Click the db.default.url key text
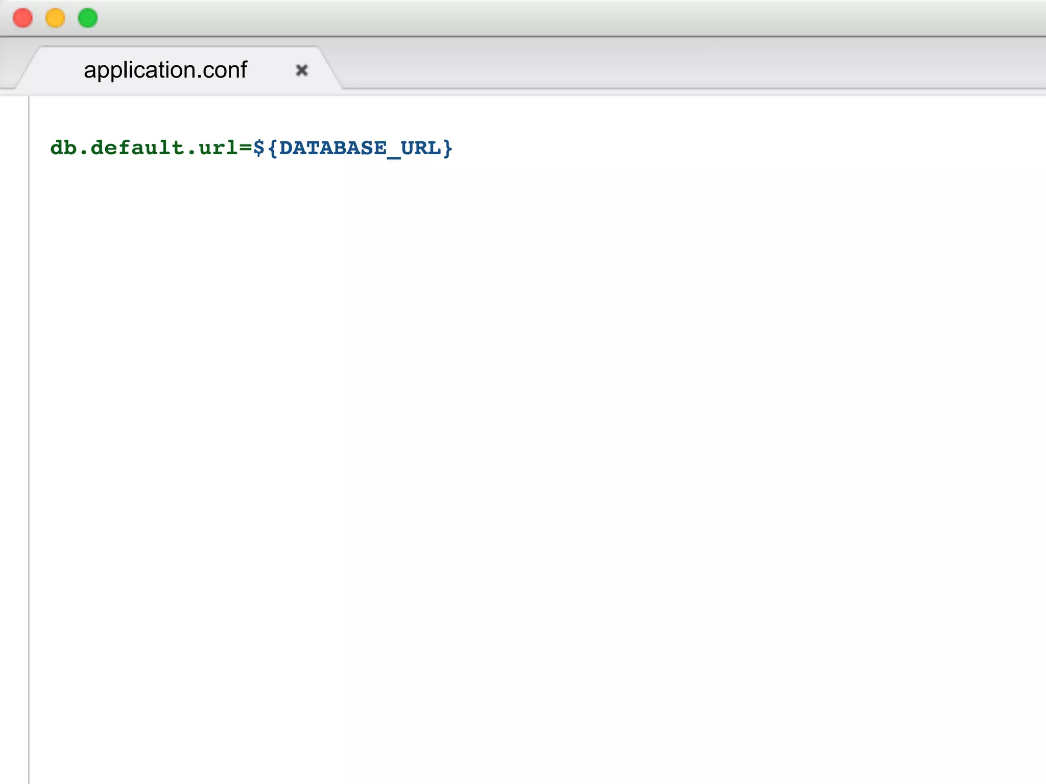This screenshot has width=1046, height=784. (144, 148)
